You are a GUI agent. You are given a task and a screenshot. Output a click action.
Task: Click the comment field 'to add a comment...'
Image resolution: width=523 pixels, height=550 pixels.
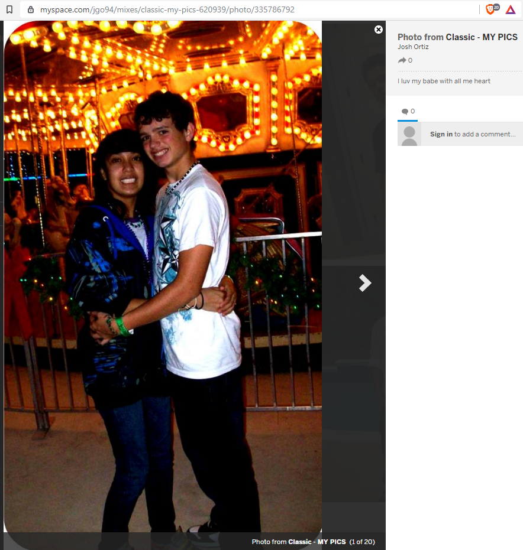pos(472,134)
